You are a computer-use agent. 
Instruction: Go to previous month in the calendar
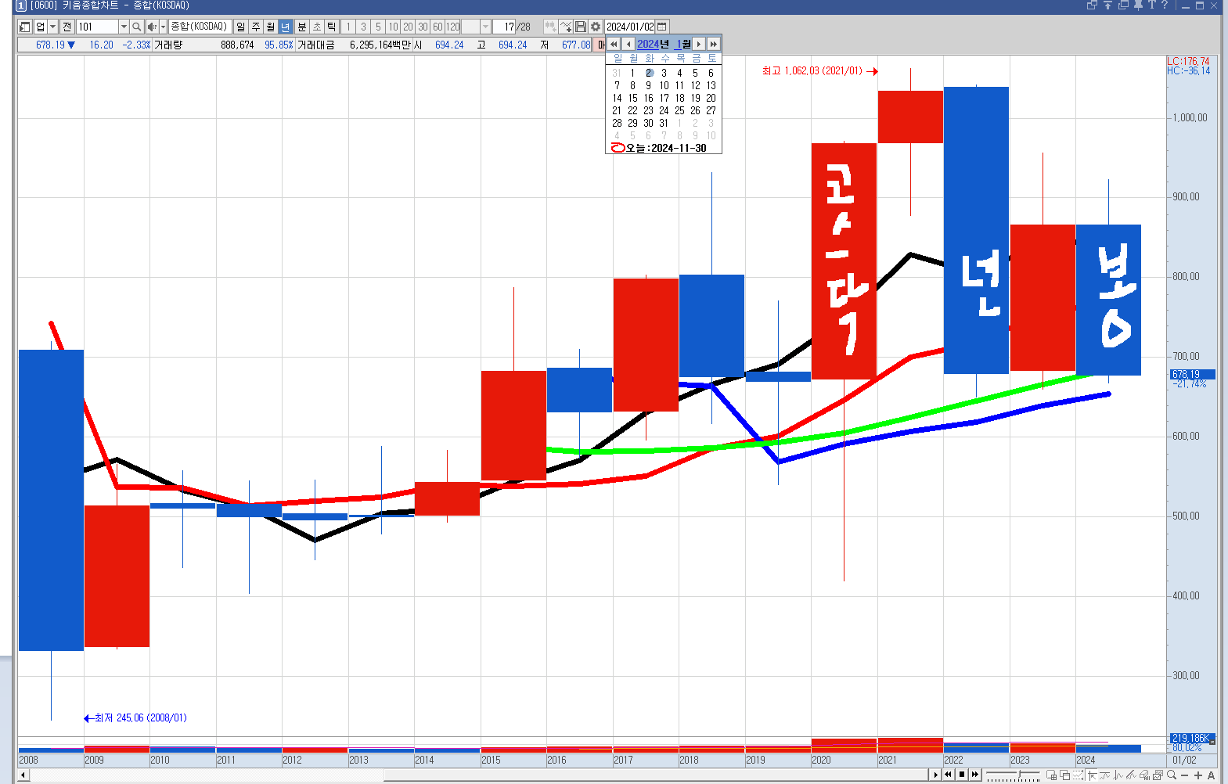click(628, 44)
